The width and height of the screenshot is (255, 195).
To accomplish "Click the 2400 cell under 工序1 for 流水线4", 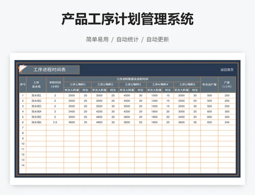I will pyautogui.click(x=71, y=112).
